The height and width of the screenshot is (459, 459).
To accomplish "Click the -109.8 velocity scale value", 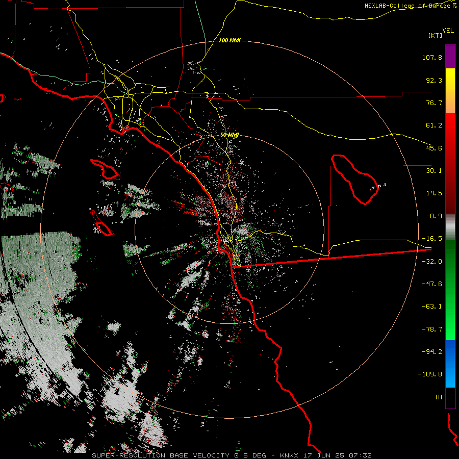I will click(x=430, y=374).
